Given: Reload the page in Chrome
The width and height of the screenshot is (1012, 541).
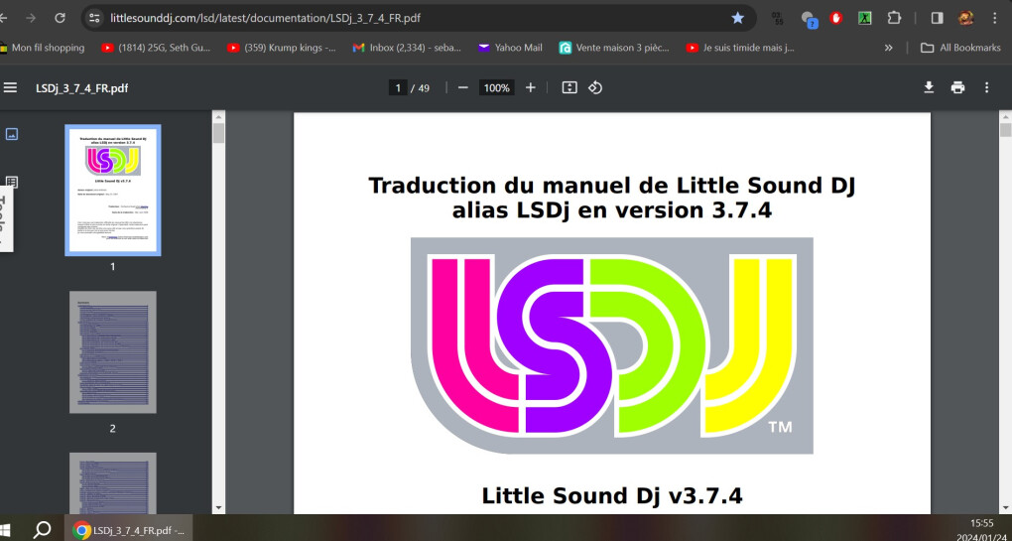Looking at the screenshot, I should [x=60, y=18].
